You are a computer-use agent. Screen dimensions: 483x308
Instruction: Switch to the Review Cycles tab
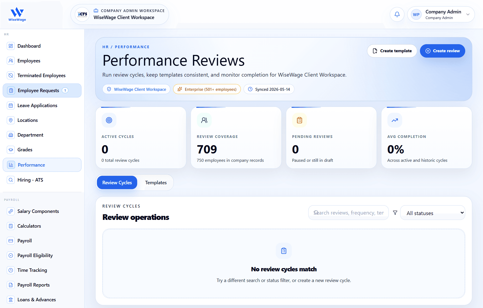(x=117, y=183)
